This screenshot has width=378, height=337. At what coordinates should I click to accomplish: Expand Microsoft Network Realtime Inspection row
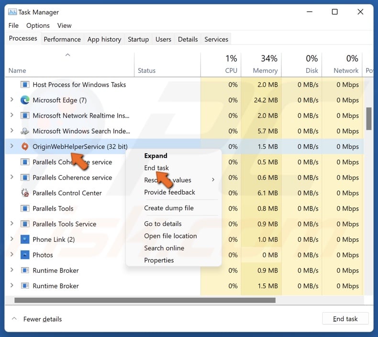[x=11, y=115]
